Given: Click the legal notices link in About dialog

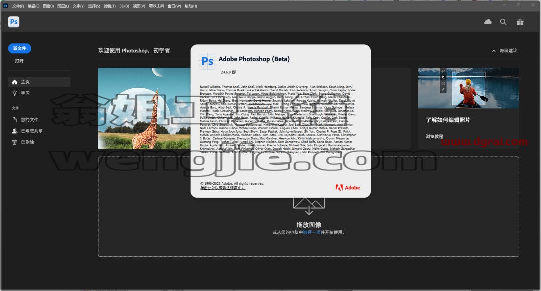Looking at the screenshot, I should pyautogui.click(x=222, y=188).
